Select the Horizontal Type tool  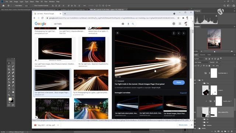pyautogui.click(x=9, y=89)
